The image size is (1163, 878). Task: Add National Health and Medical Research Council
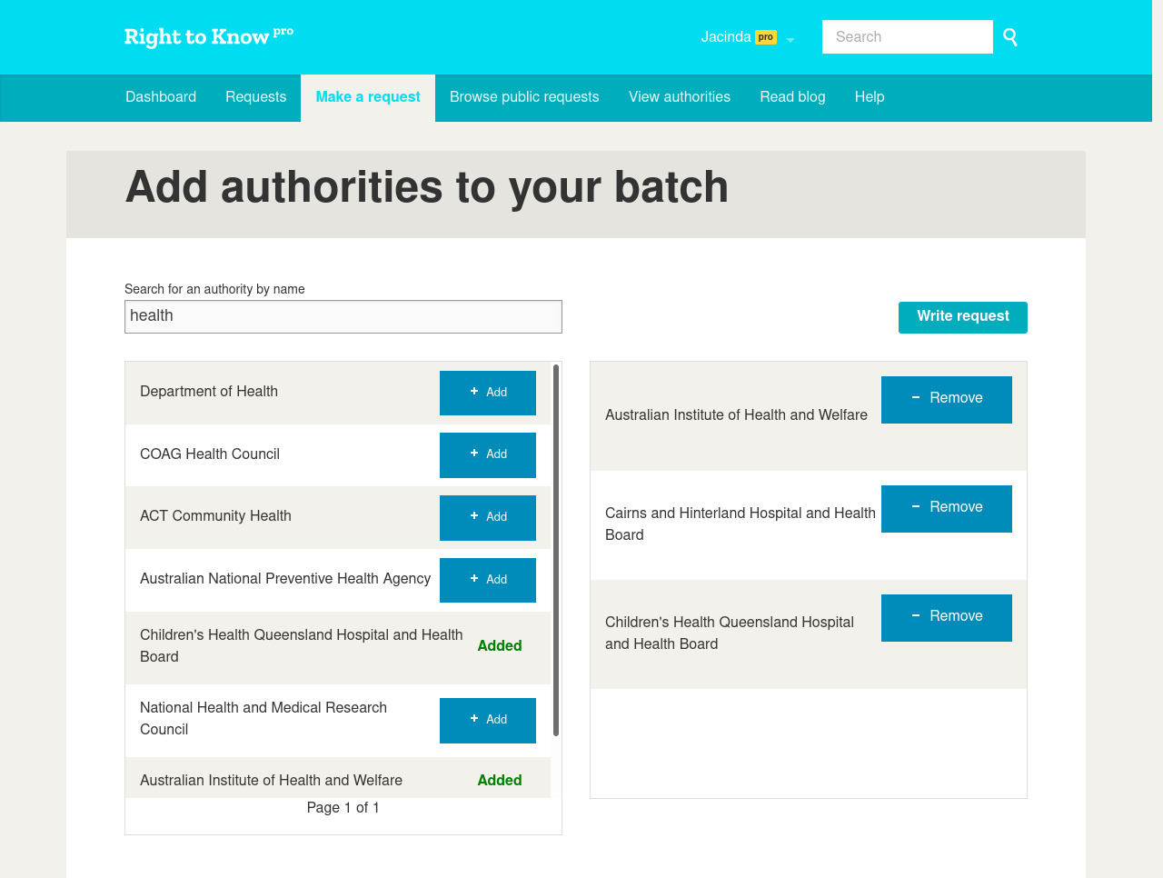click(487, 720)
